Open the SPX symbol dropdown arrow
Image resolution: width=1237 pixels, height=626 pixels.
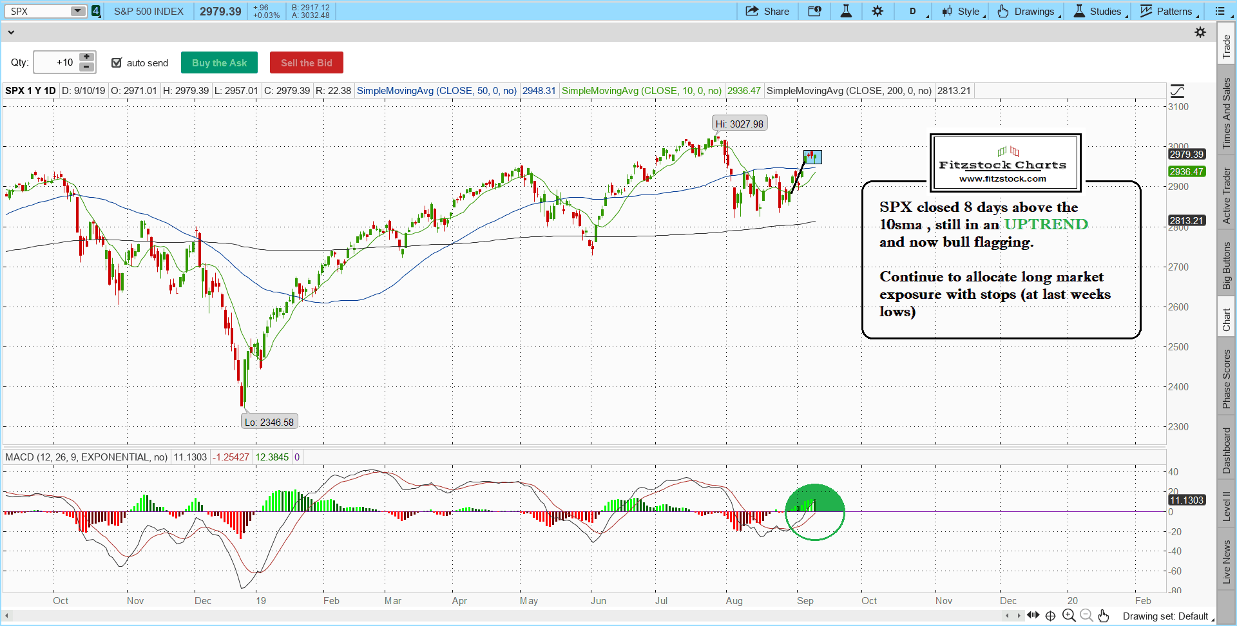coord(77,11)
